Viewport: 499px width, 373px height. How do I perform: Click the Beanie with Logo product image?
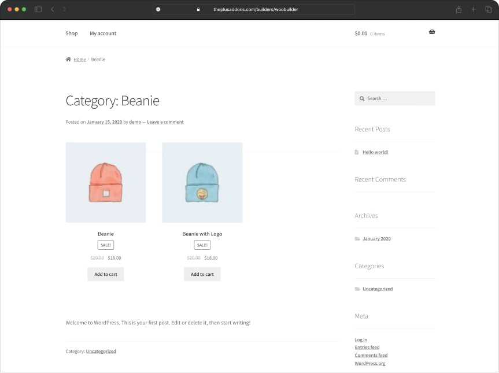point(202,182)
